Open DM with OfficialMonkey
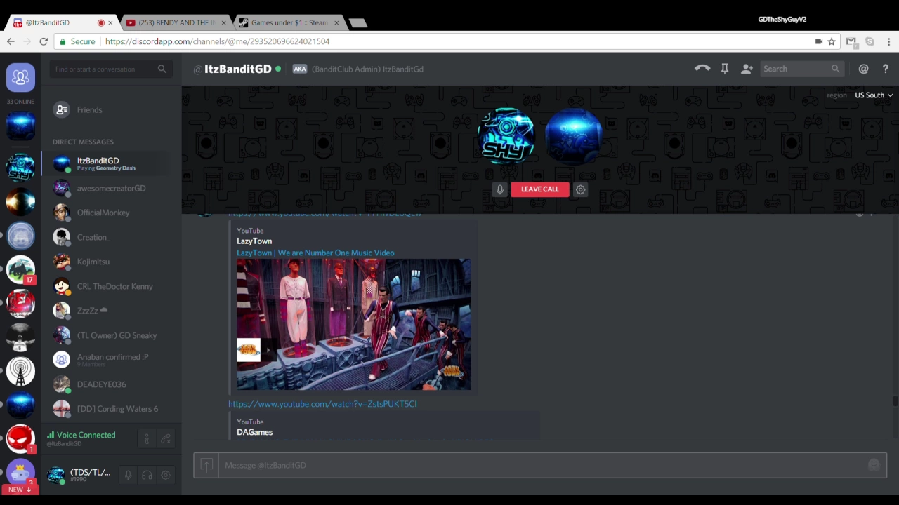This screenshot has width=899, height=505. tap(111, 213)
